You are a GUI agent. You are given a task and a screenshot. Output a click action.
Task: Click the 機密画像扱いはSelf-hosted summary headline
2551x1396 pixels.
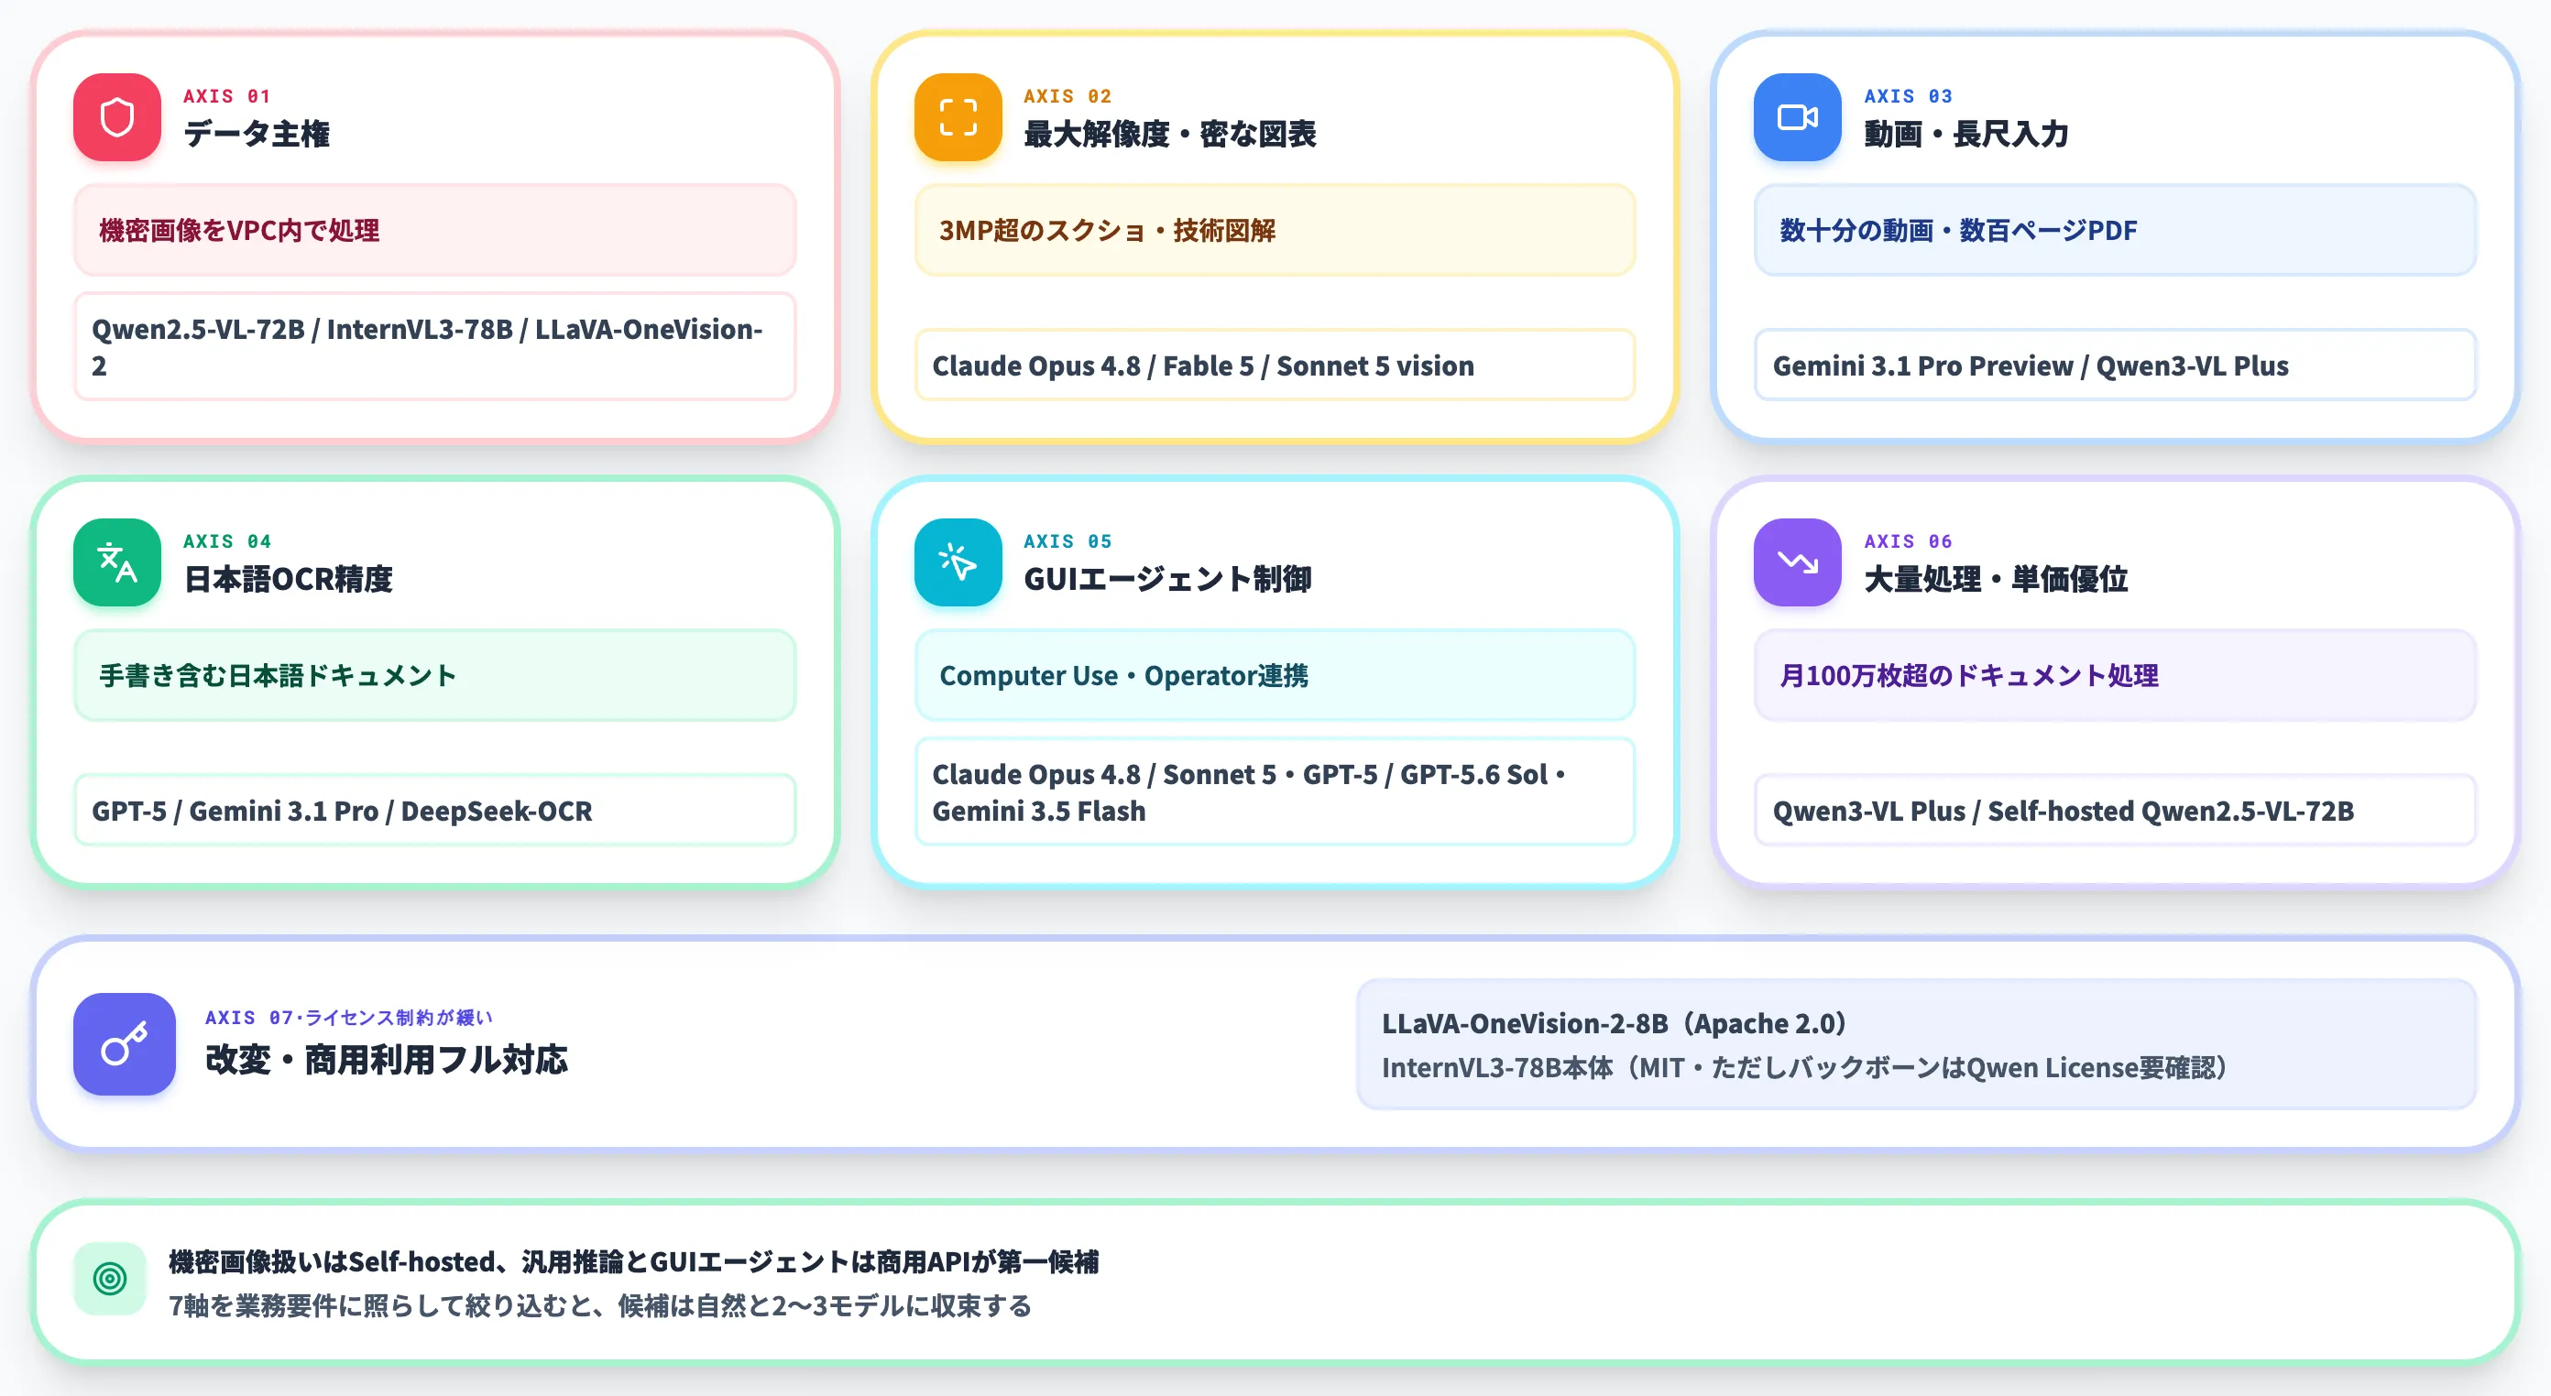(x=634, y=1262)
